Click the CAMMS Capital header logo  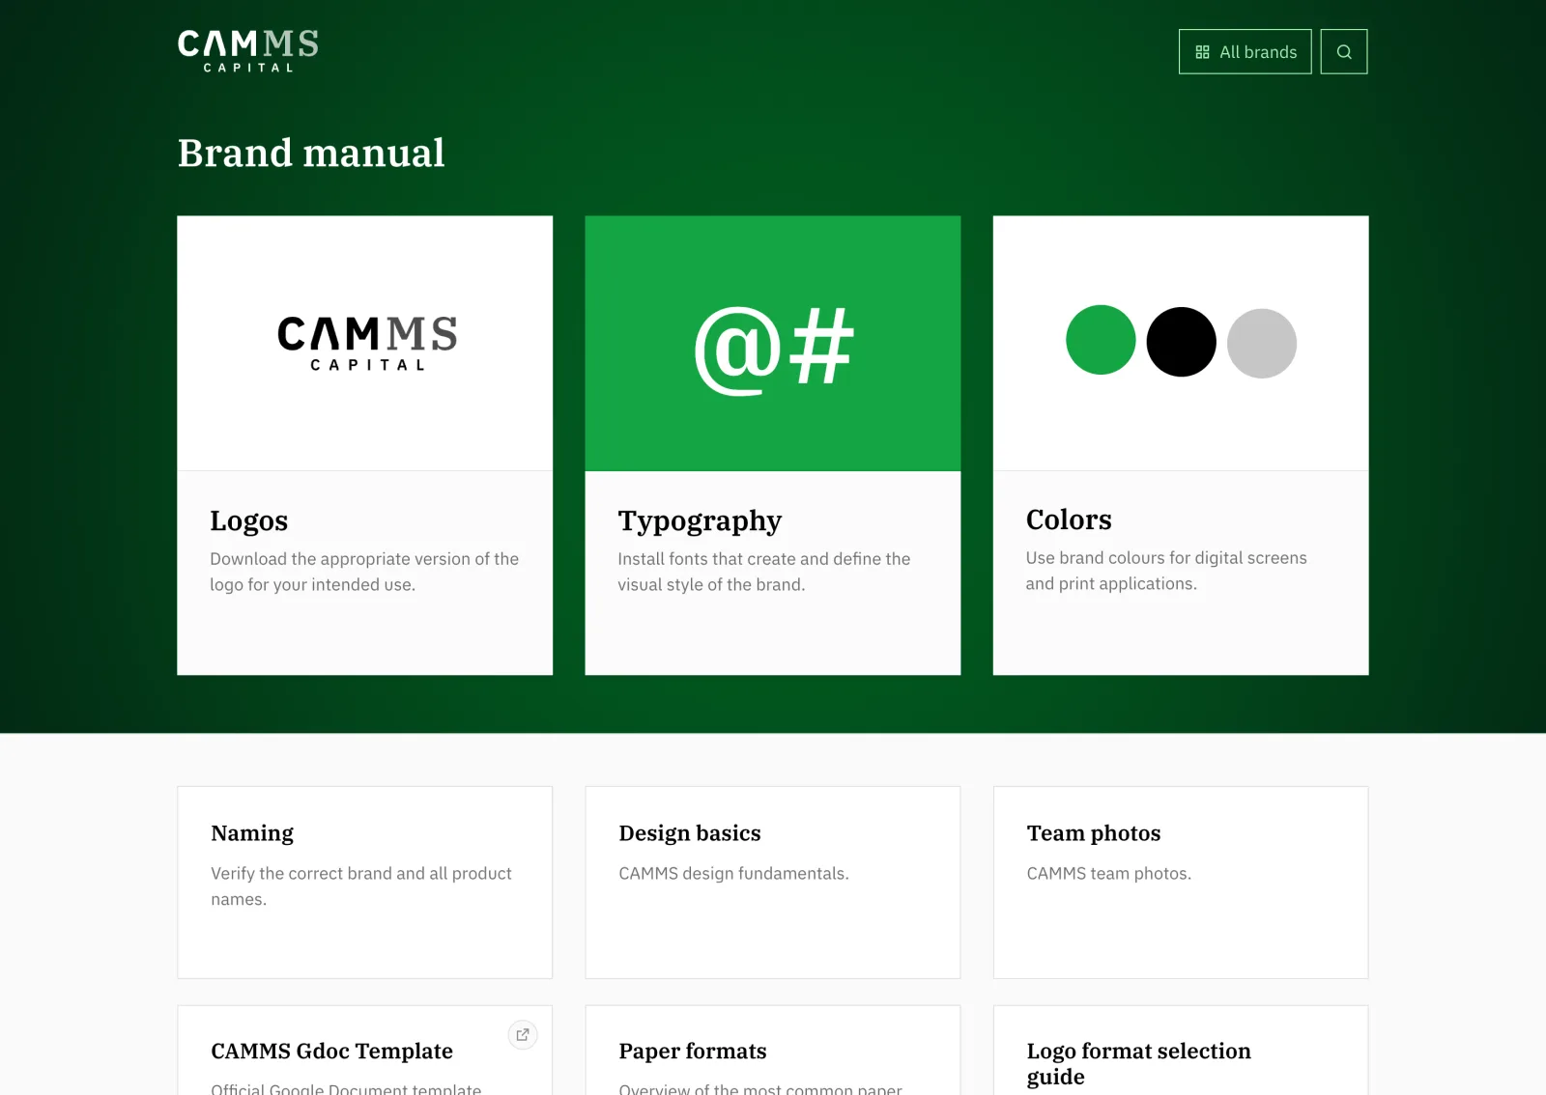pos(248,50)
